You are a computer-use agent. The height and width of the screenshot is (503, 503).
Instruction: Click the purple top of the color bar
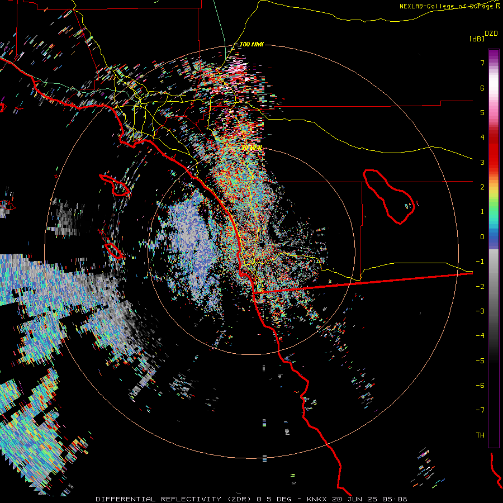493,55
